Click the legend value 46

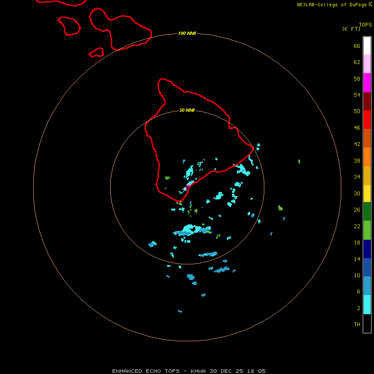[x=357, y=128]
